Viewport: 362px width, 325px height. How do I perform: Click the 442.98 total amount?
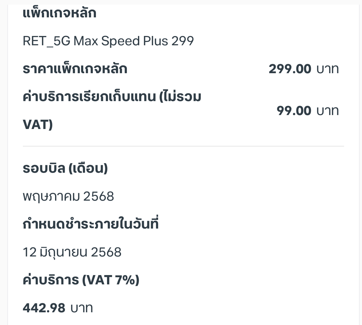tap(44, 308)
